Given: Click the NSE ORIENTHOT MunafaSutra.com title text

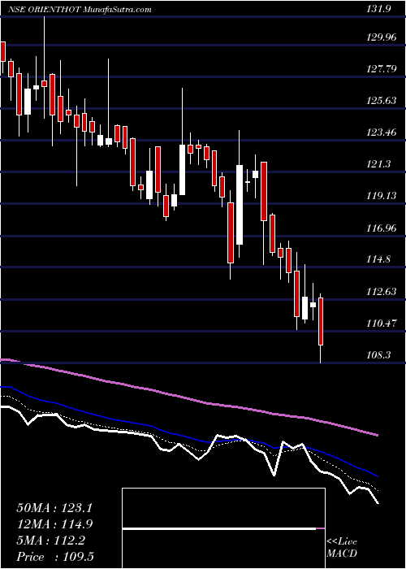Looking at the screenshot, I should tap(79, 10).
